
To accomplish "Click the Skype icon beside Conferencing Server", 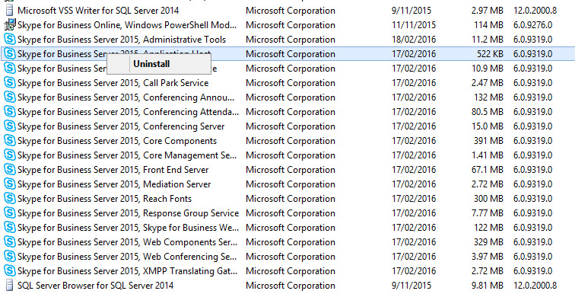I will (10, 126).
